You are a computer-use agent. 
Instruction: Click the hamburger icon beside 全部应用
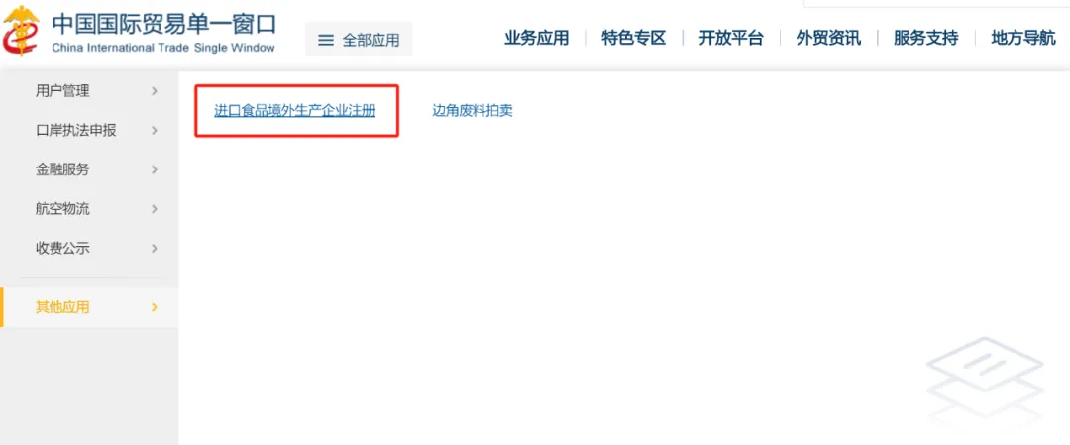(x=326, y=41)
